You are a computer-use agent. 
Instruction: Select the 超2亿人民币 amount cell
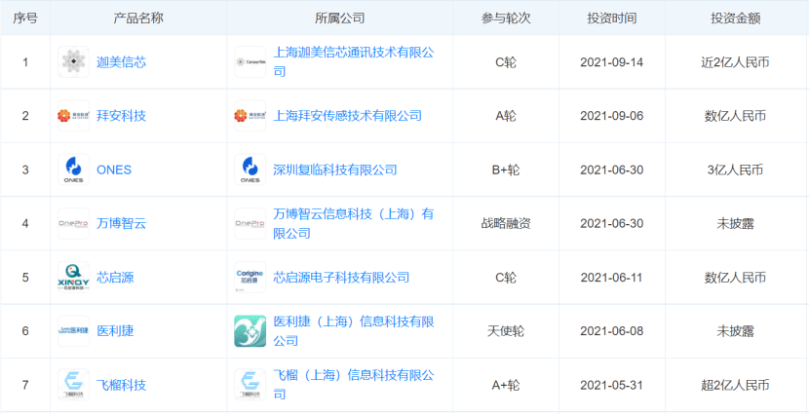[735, 385]
